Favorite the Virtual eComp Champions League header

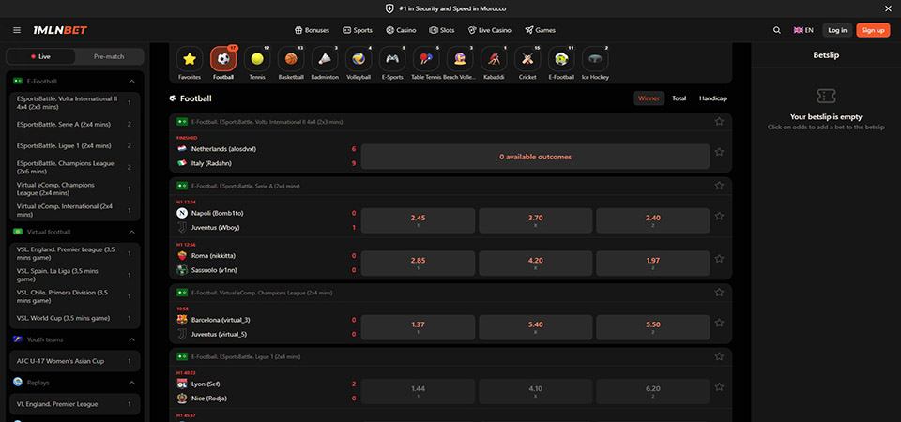pyautogui.click(x=719, y=293)
